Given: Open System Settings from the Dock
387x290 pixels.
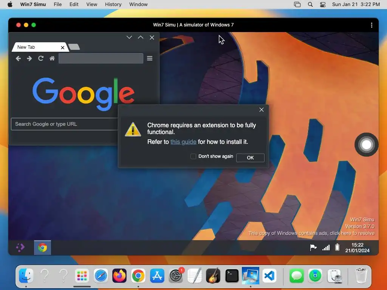Looking at the screenshot, I should click(176, 275).
